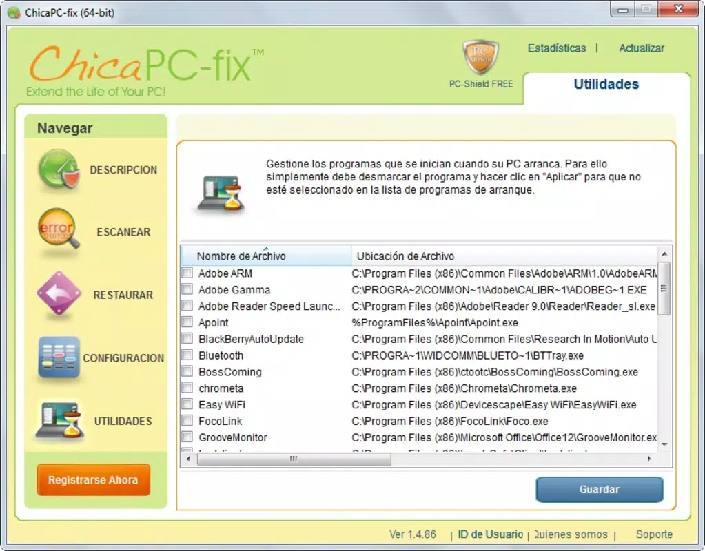Viewport: 705px width, 551px height.
Task: Select the Adobe ARM file path text
Action: click(x=504, y=273)
